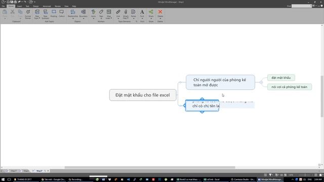Select topic 'Chỉ người người của phòng kế toán mở được'

click(220, 82)
